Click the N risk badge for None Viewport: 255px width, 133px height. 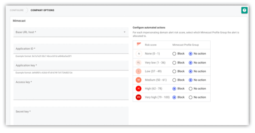(x=139, y=54)
